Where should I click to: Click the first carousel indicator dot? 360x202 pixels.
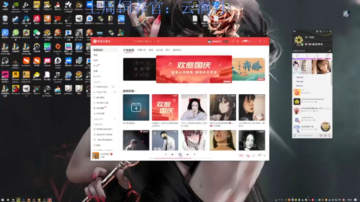pos(186,85)
